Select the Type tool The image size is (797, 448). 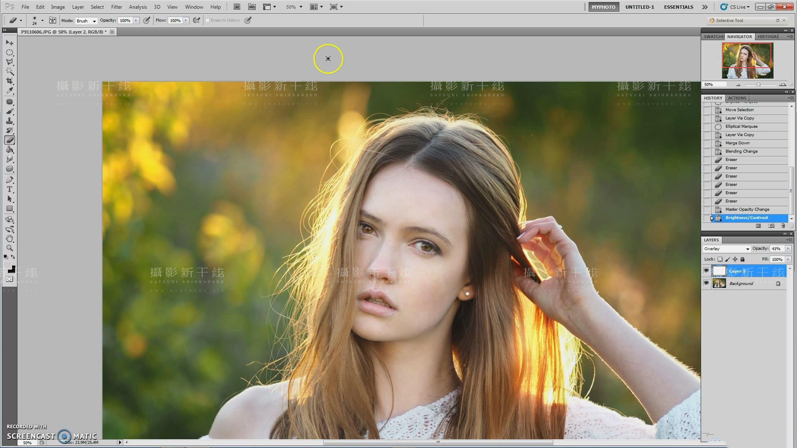coord(10,190)
